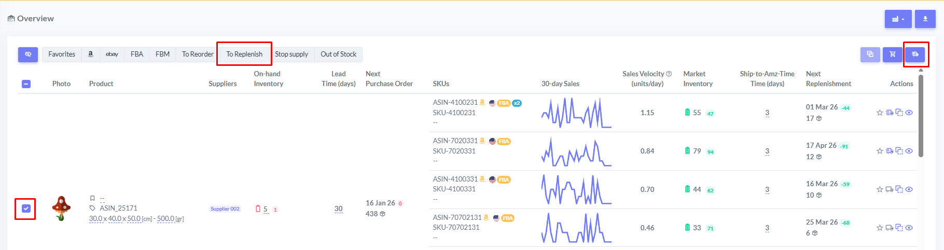Click the copy/duplicate button beside the cart
Screen dimensions: 944x250
[x=870, y=54]
